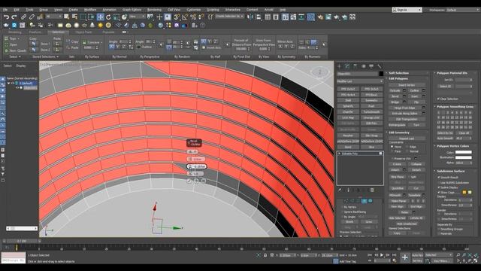Toggle the Selection Lock icon in status bar

tap(265, 255)
